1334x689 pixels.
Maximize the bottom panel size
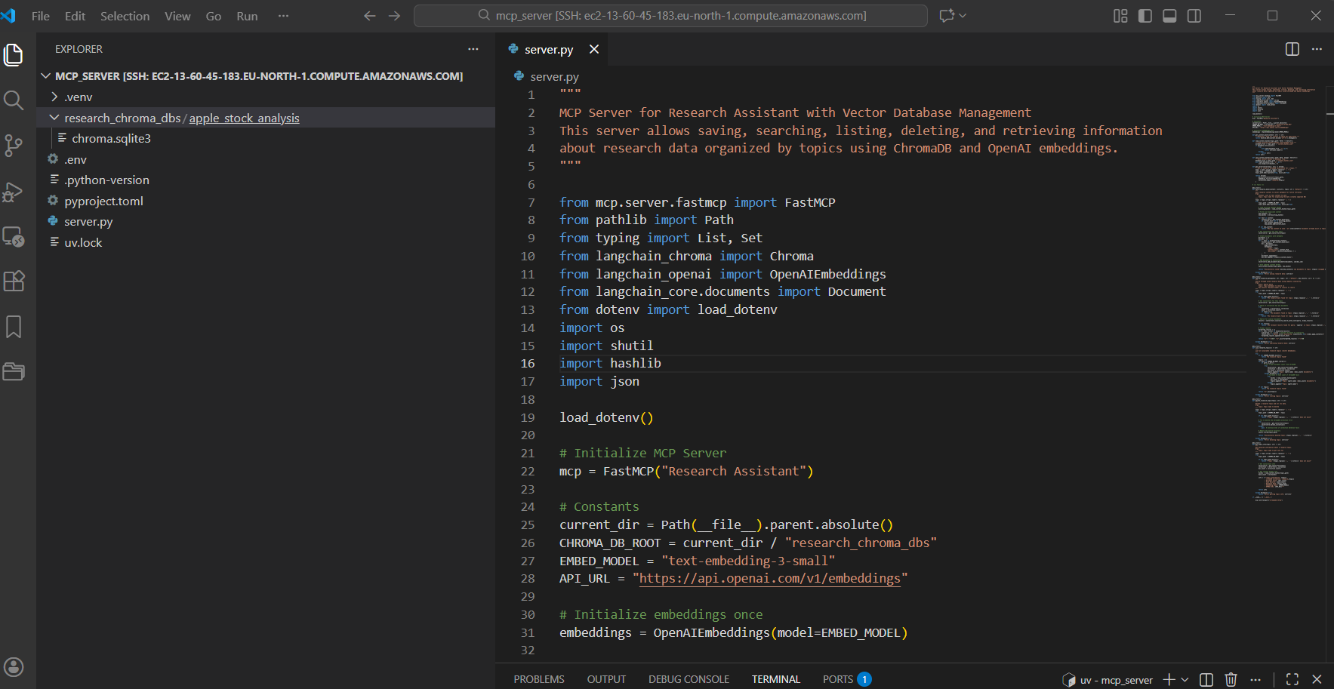pos(1292,679)
